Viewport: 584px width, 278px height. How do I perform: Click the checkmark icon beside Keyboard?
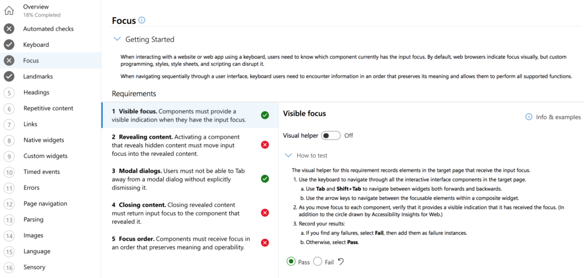click(x=9, y=45)
